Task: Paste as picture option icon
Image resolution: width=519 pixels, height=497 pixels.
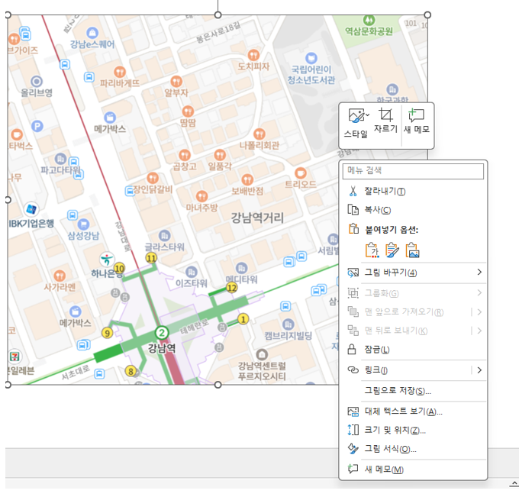Action: click(x=412, y=250)
